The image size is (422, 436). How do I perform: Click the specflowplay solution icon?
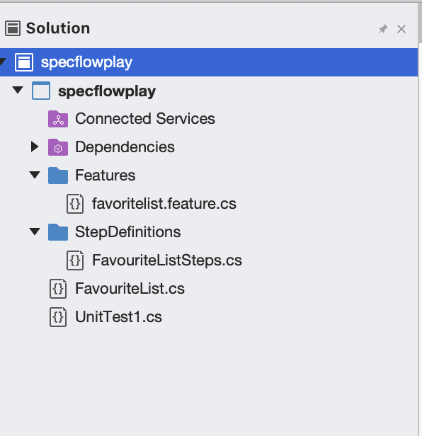click(x=24, y=62)
